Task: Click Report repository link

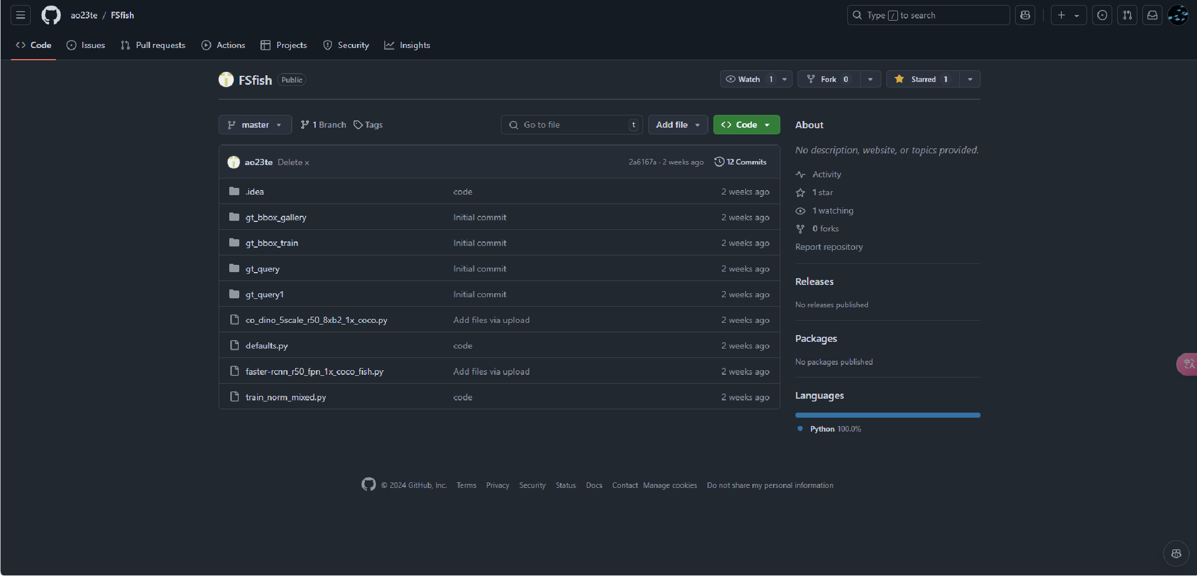Action: [x=829, y=247]
